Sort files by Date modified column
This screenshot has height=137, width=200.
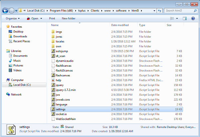[120, 25]
